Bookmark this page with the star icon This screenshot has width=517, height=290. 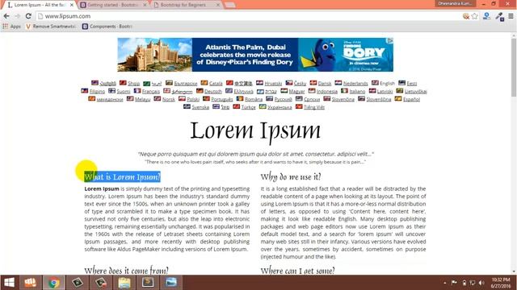point(474,16)
